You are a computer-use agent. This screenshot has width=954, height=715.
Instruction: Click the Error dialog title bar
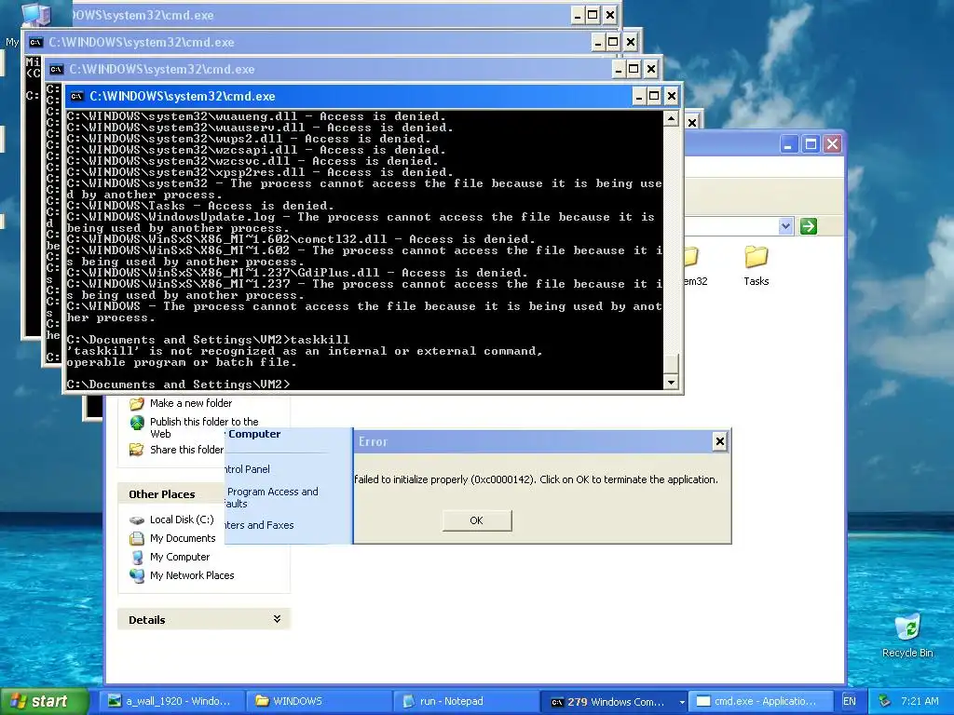coord(532,441)
